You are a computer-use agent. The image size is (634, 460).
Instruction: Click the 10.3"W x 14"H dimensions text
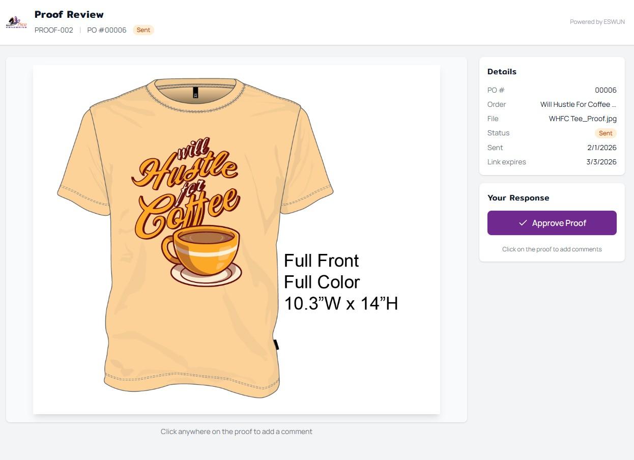point(340,304)
